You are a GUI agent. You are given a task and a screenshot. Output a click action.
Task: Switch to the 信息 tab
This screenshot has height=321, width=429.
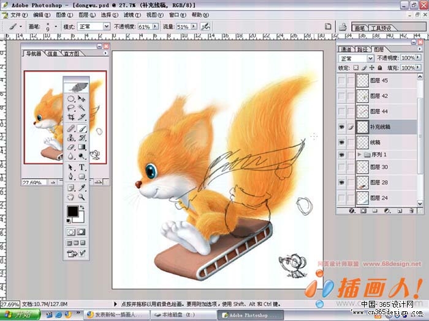click(53, 54)
